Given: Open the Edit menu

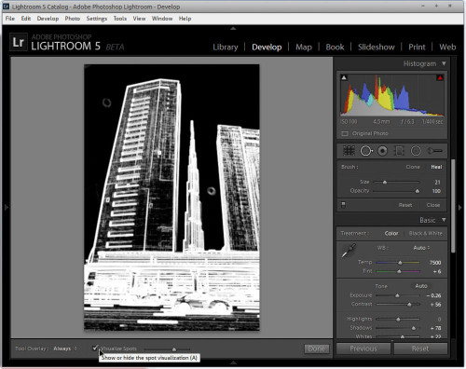Looking at the screenshot, I should point(26,19).
